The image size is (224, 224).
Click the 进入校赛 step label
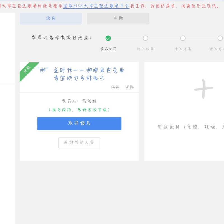tap(145, 49)
